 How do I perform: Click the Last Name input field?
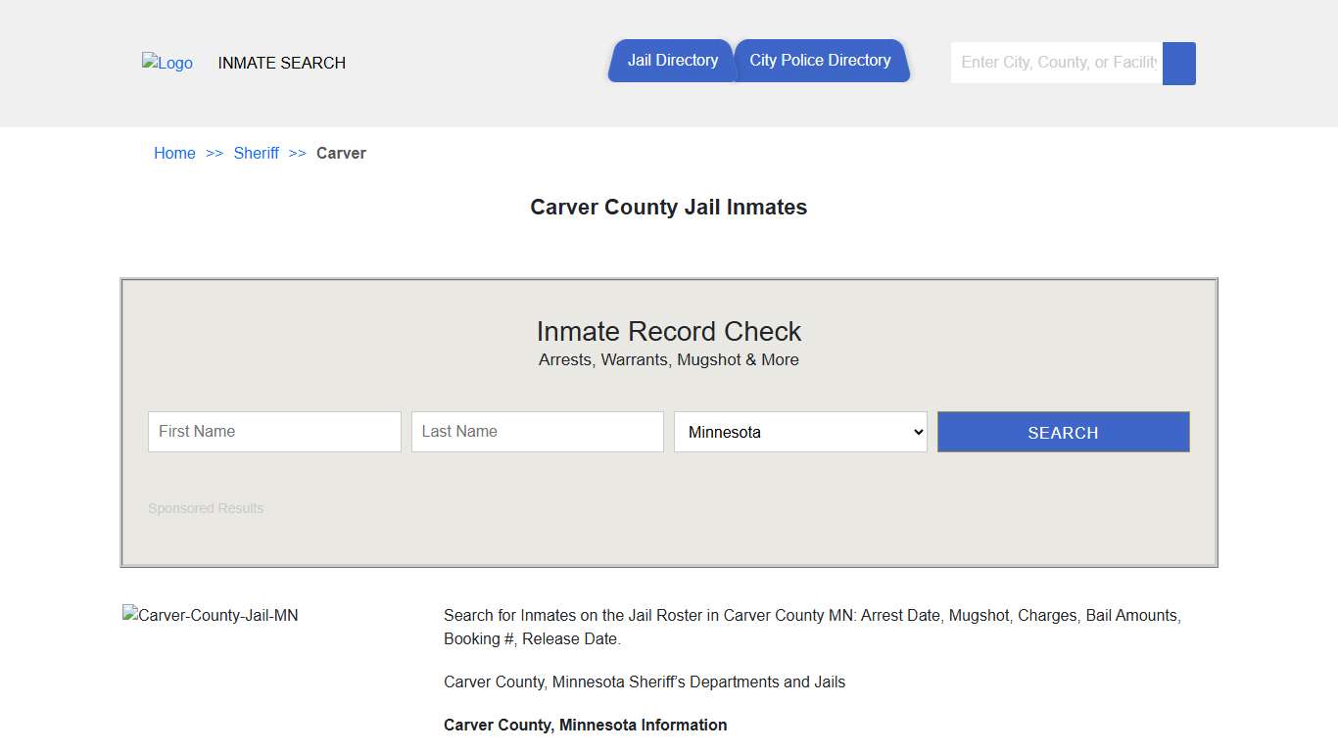pos(537,432)
